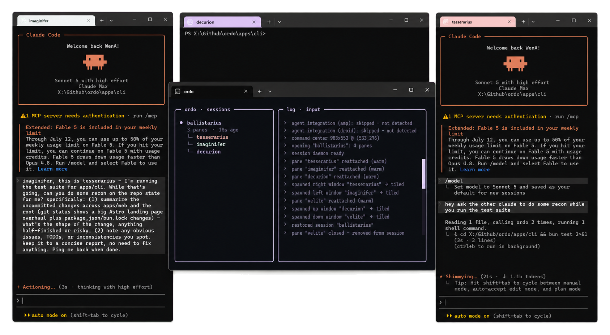Add a new tab in ordo window
This screenshot has width=610, height=335.
(x=260, y=91)
